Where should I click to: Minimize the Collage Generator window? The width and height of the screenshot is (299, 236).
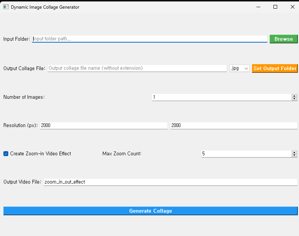click(258, 7)
